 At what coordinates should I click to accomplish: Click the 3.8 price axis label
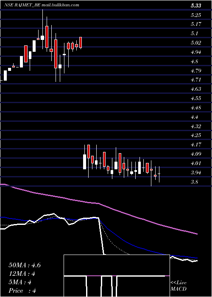tap(194, 182)
